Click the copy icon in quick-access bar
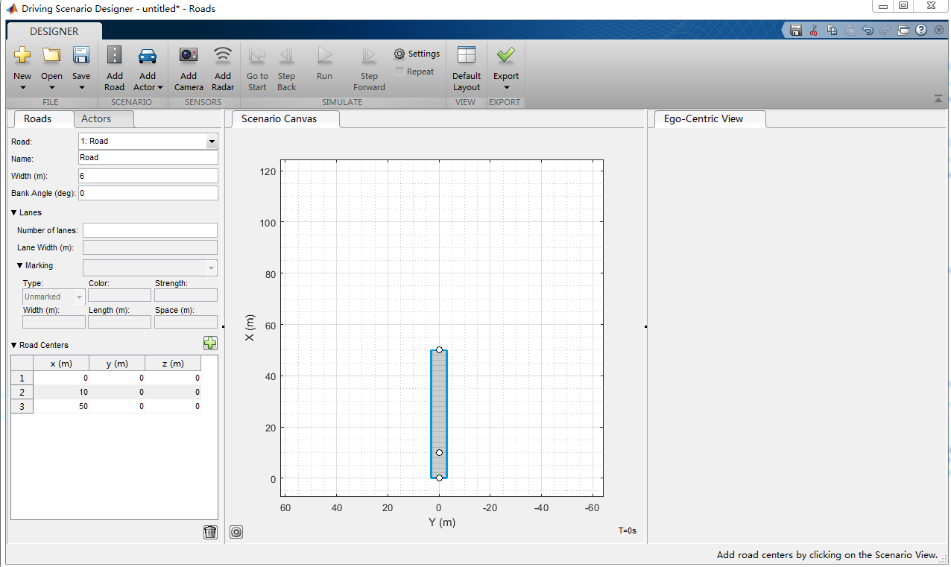 [832, 31]
